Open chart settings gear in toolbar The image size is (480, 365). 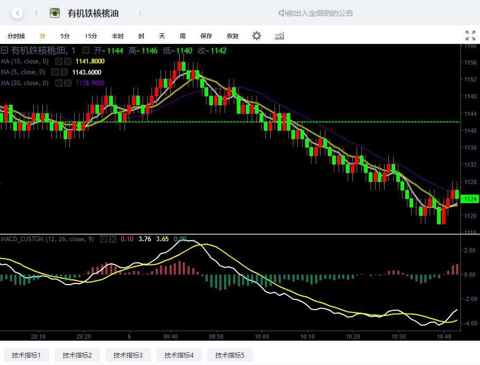tap(257, 36)
